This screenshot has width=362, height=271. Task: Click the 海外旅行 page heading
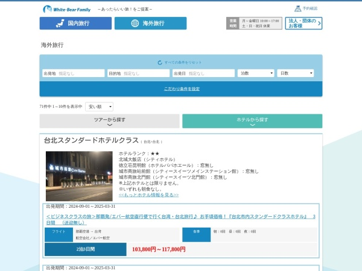(x=52, y=45)
